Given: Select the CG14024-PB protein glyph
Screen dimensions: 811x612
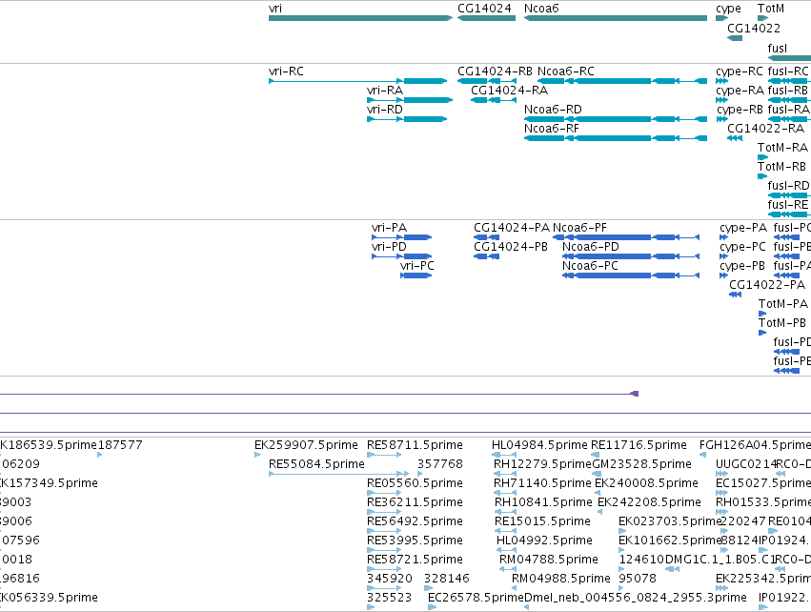Looking at the screenshot, I should pyautogui.click(x=486, y=256).
